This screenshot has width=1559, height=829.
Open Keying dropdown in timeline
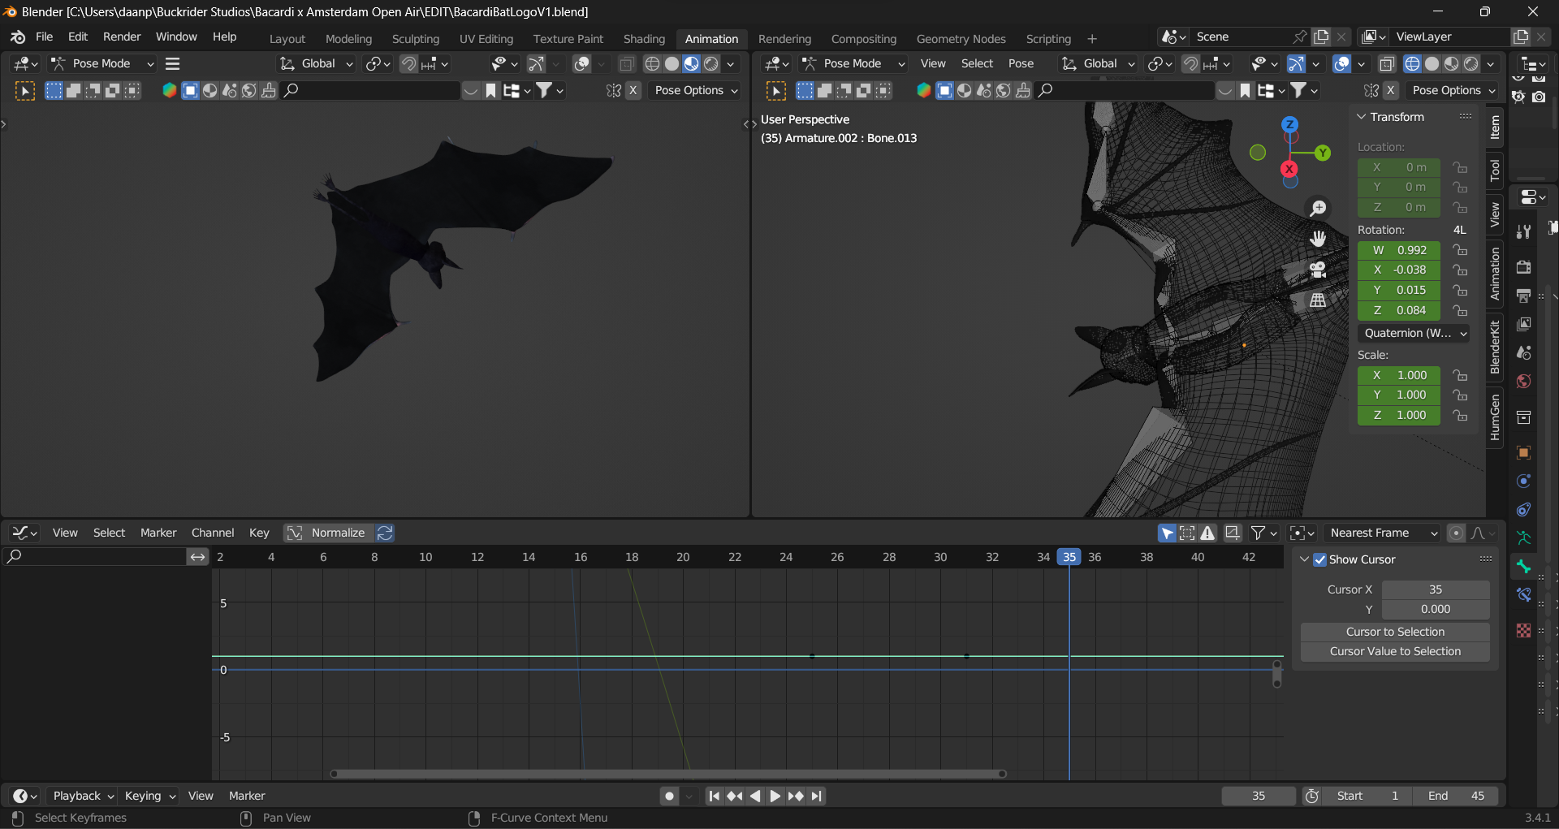pyautogui.click(x=149, y=796)
